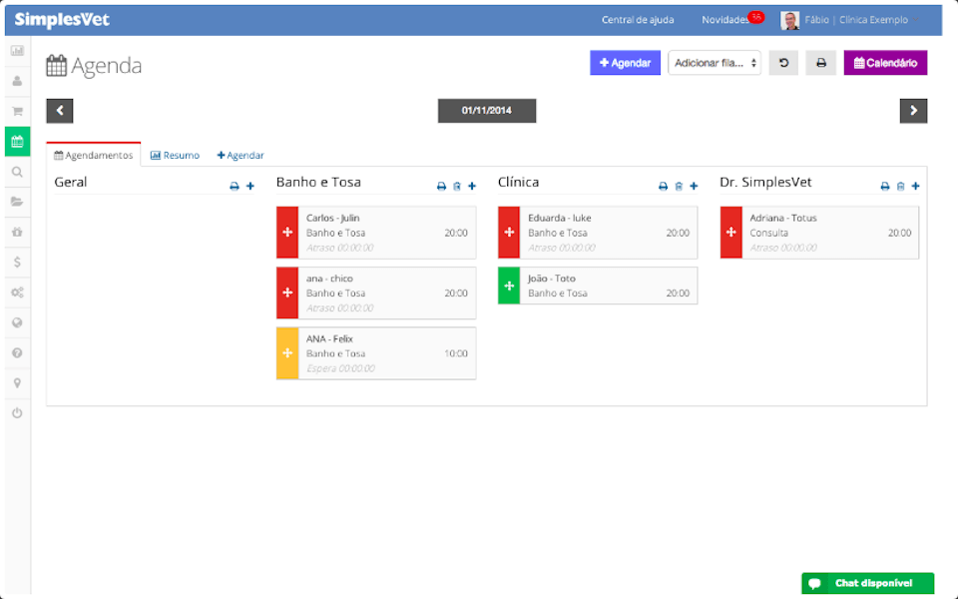This screenshot has height=599, width=958.
Task: Click the power logout icon in sidebar
Action: pos(16,412)
